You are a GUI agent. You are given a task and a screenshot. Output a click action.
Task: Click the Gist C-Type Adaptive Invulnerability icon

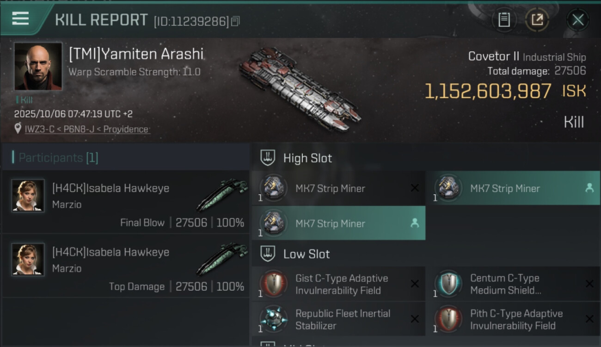274,284
